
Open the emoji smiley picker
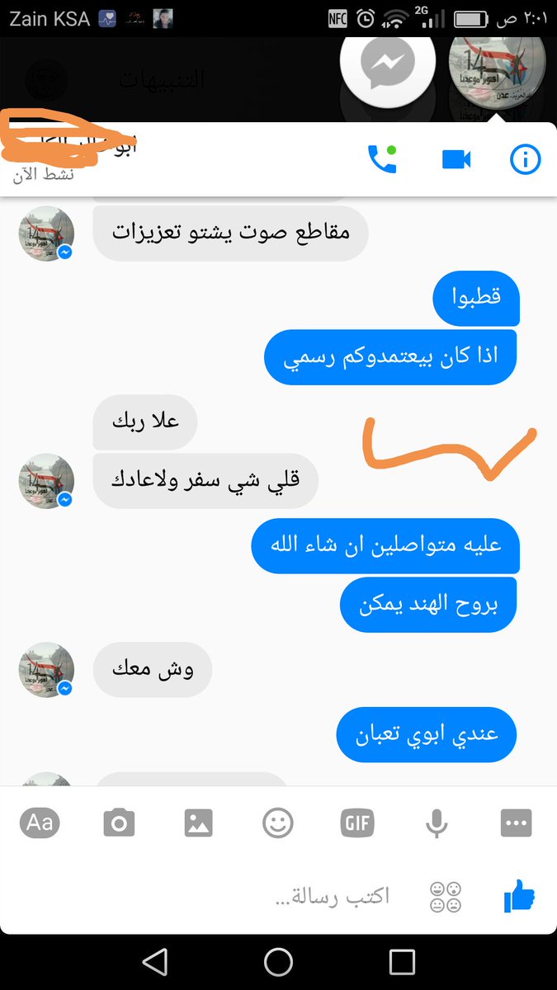[x=277, y=823]
